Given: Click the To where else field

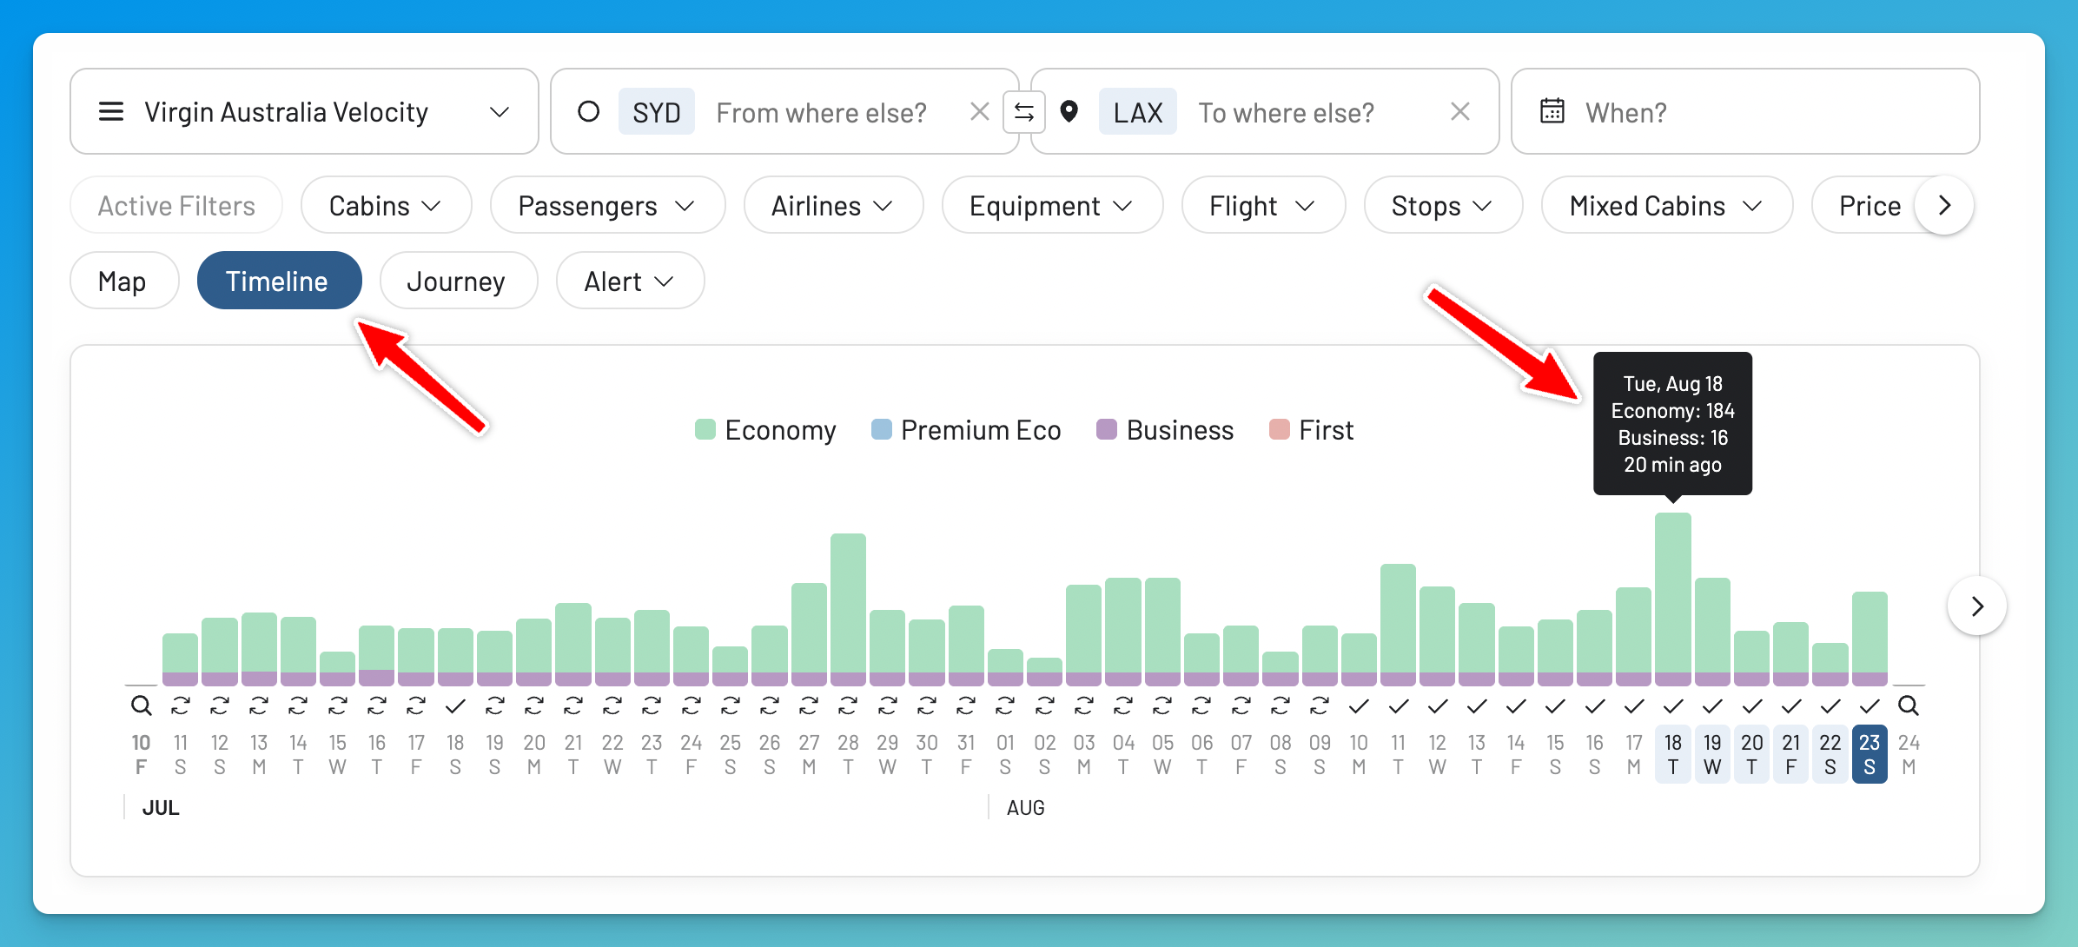Looking at the screenshot, I should point(1286,112).
